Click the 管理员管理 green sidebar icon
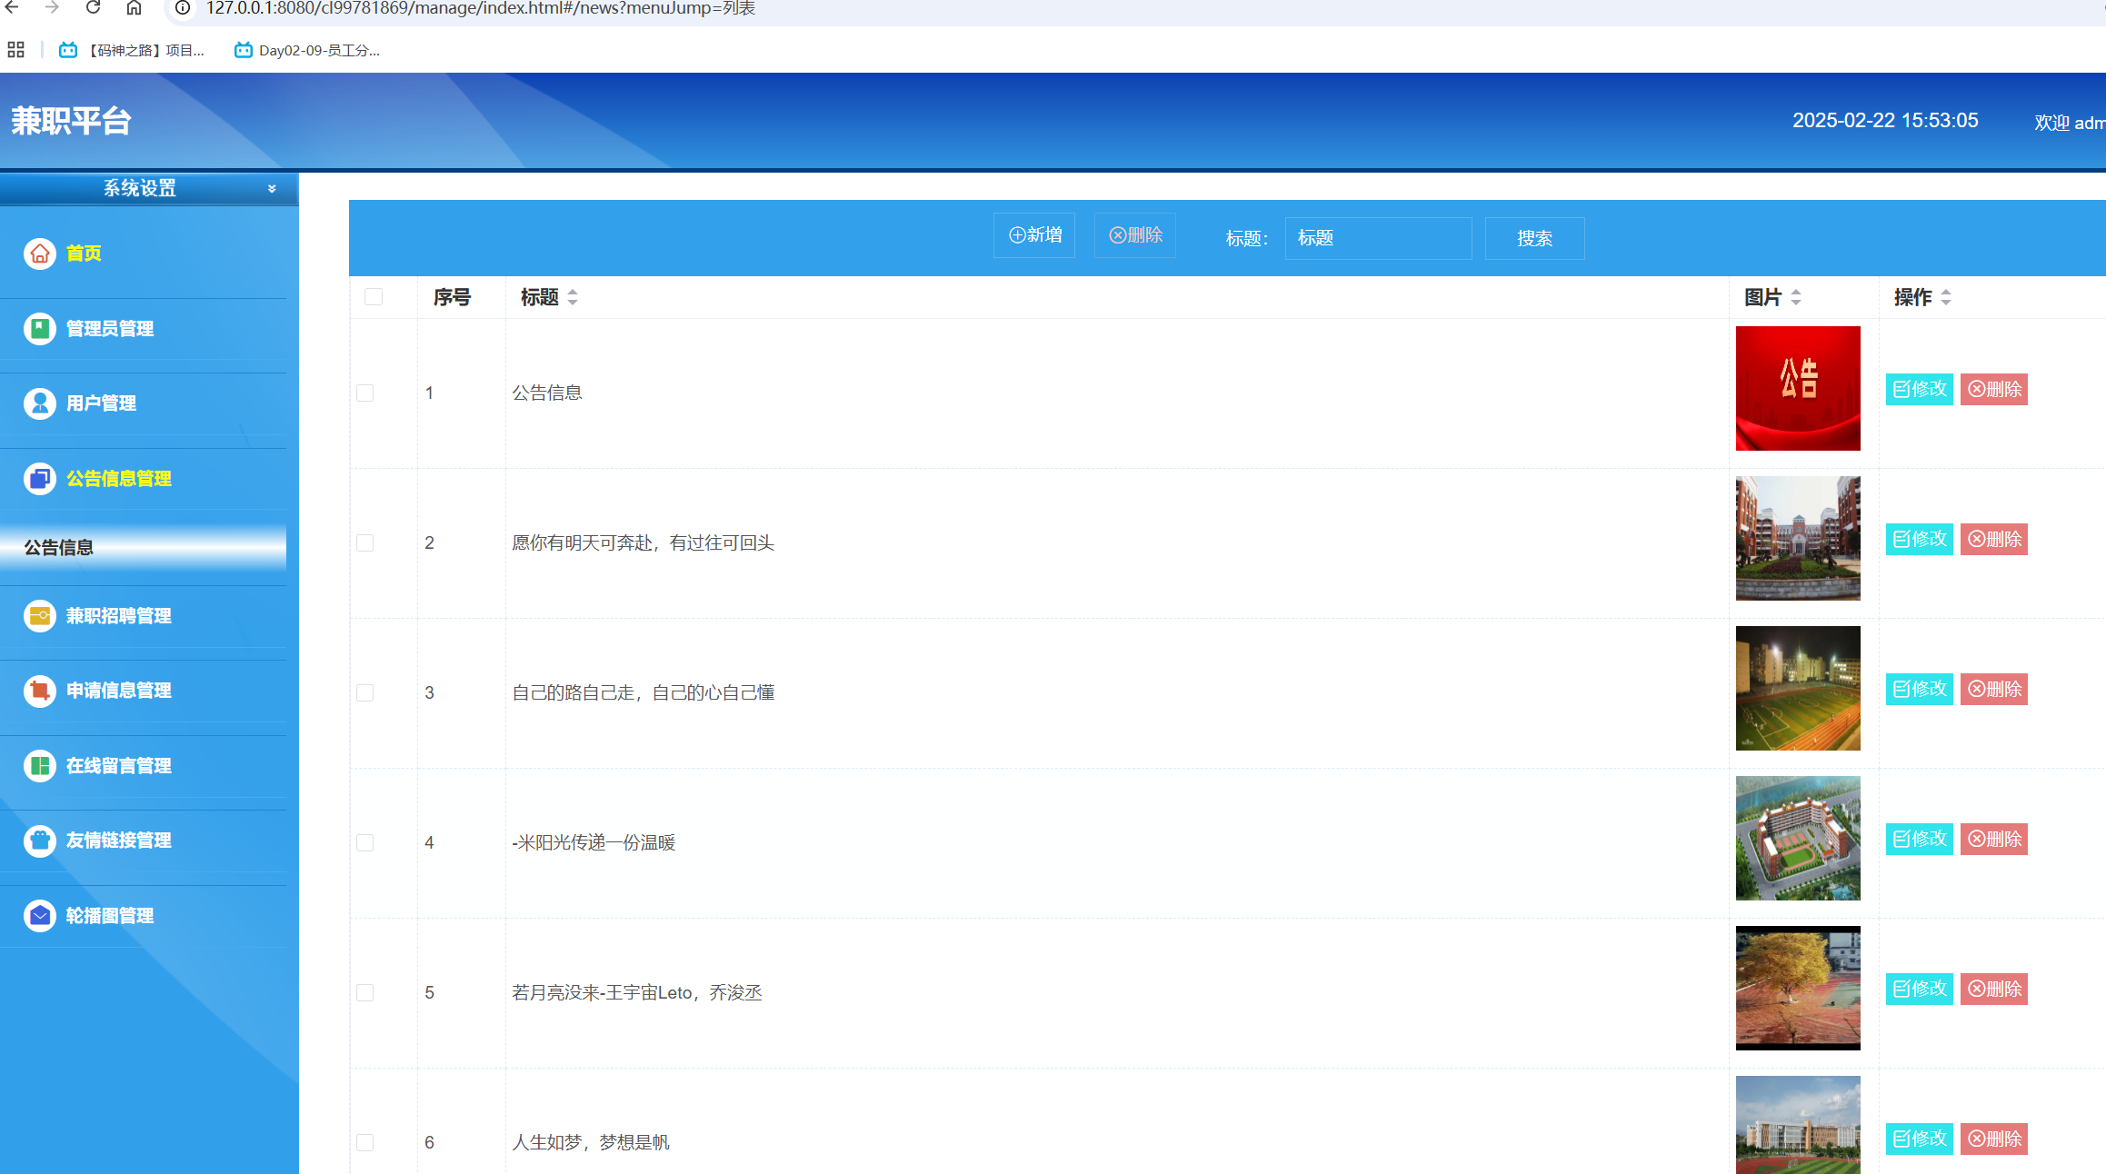 coord(40,328)
